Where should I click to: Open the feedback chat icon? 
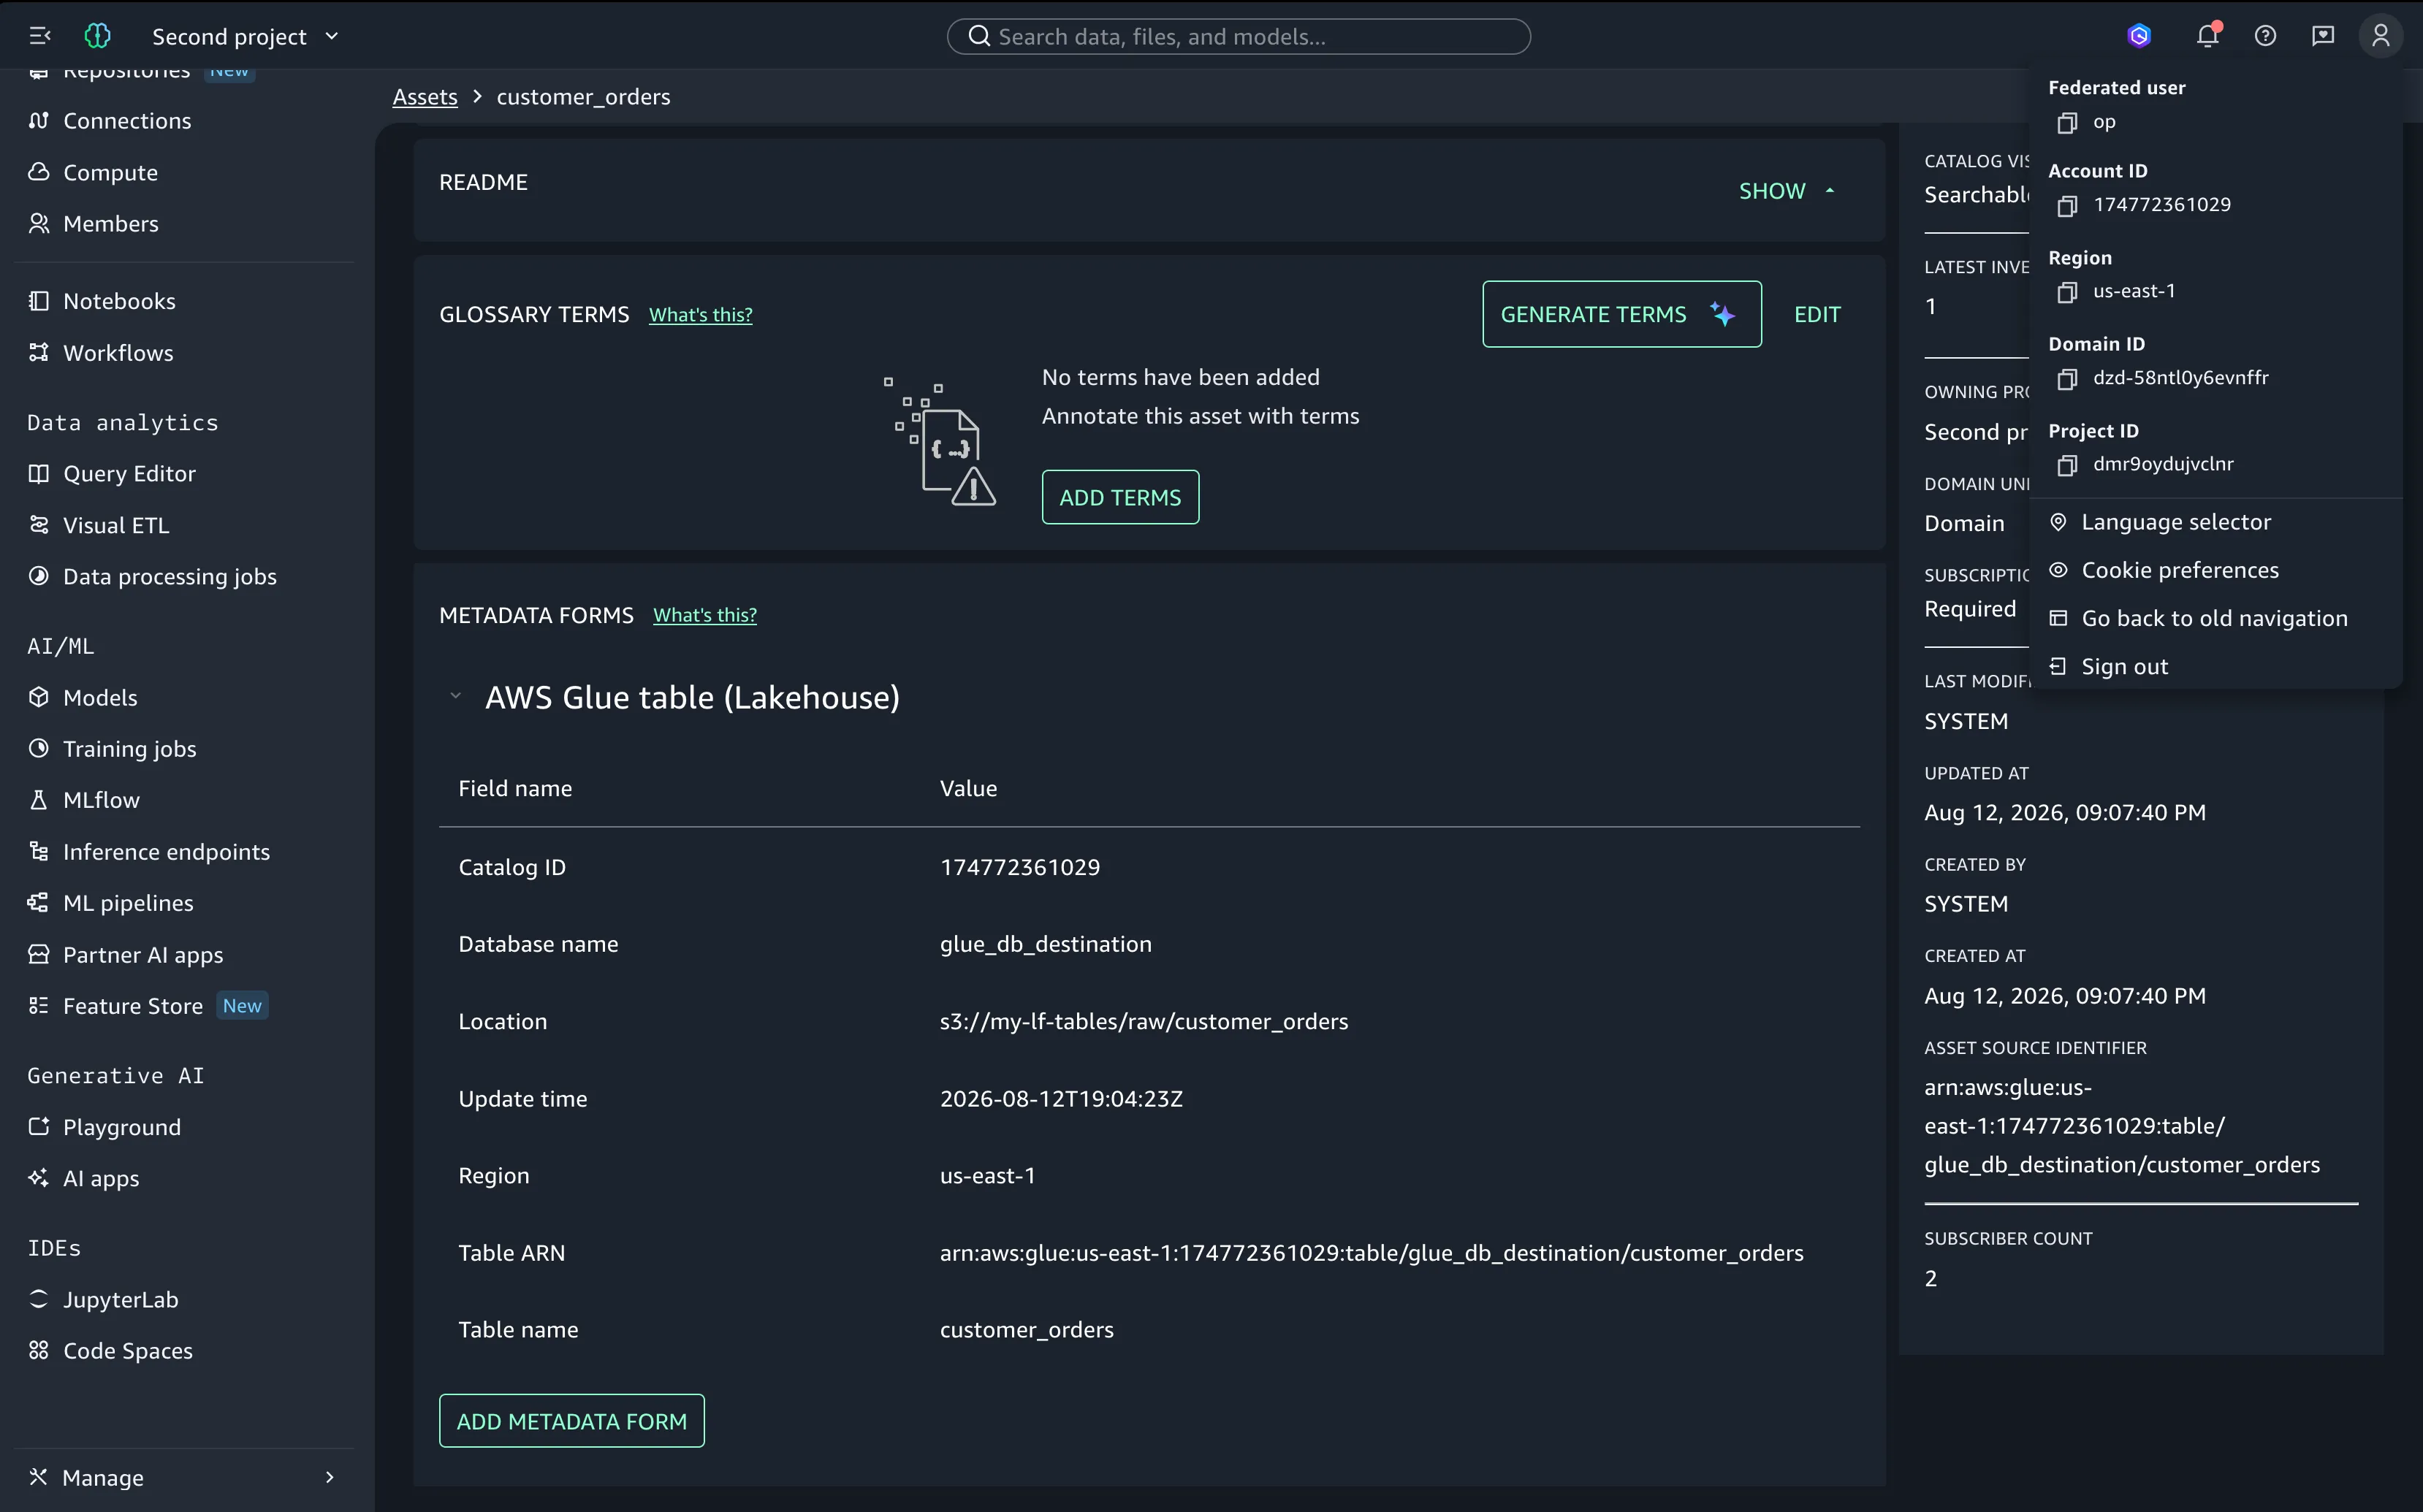coord(2323,36)
